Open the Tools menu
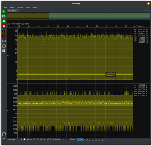 click(28, 7)
